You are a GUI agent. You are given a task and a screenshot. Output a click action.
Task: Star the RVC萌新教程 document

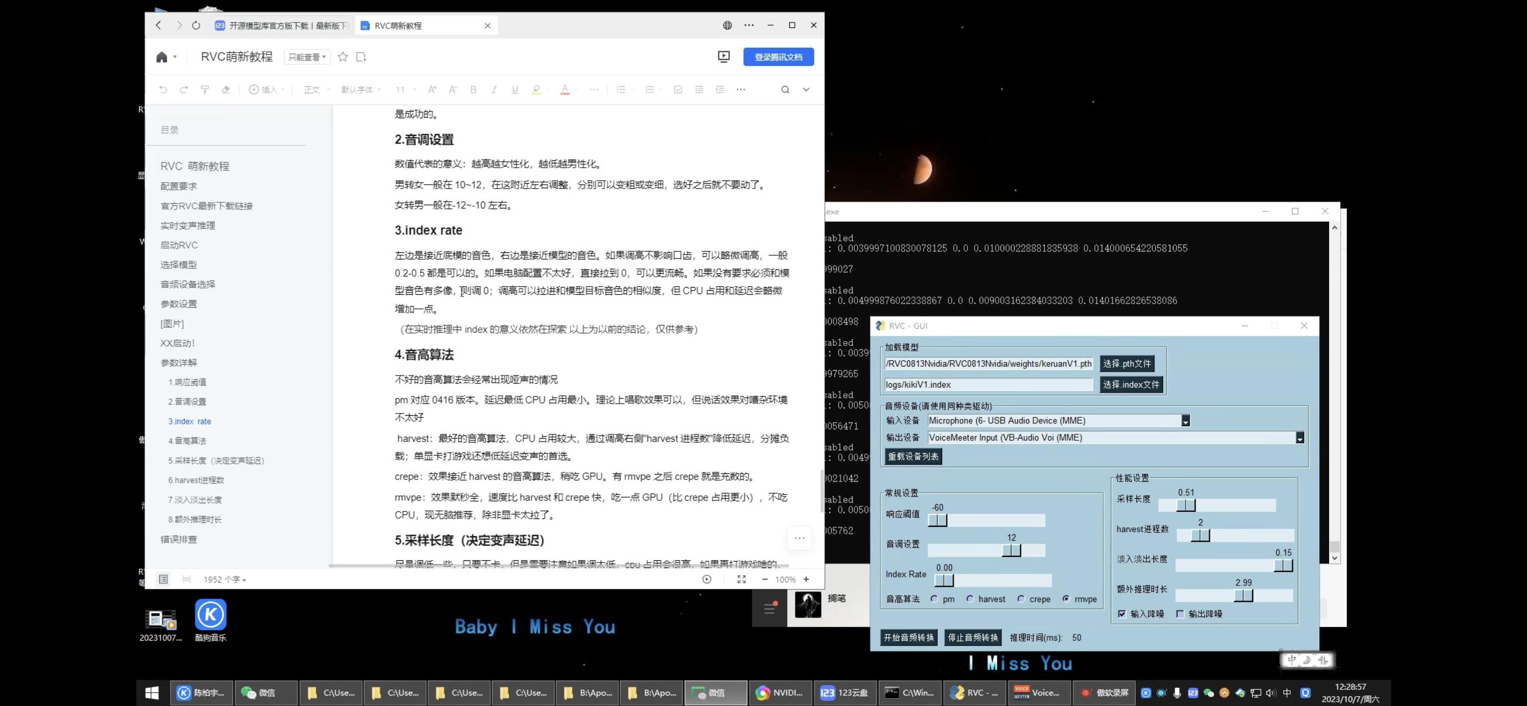pyautogui.click(x=342, y=56)
